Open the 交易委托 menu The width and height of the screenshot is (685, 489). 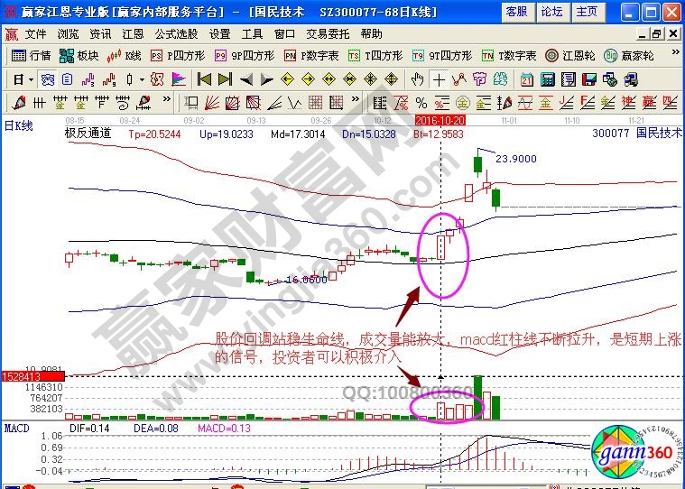click(327, 33)
